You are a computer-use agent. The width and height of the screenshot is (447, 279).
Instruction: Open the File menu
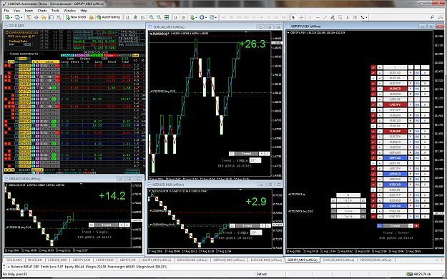pos(6,11)
